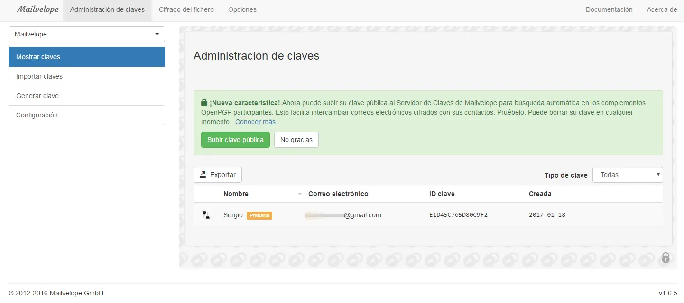Open Generar clave in the sidebar
The height and width of the screenshot is (303, 684).
click(x=87, y=96)
